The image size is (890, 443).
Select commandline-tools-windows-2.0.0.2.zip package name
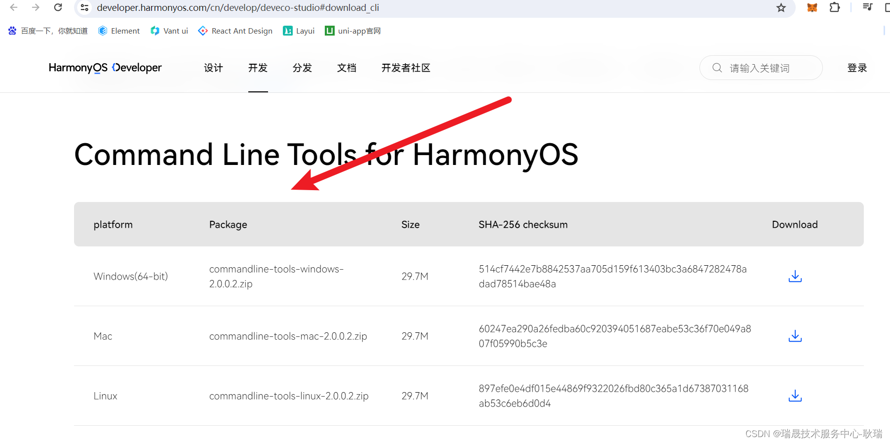[x=276, y=277]
